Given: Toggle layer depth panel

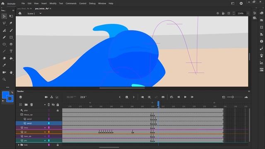Looking at the screenshot, I should 57,97.
